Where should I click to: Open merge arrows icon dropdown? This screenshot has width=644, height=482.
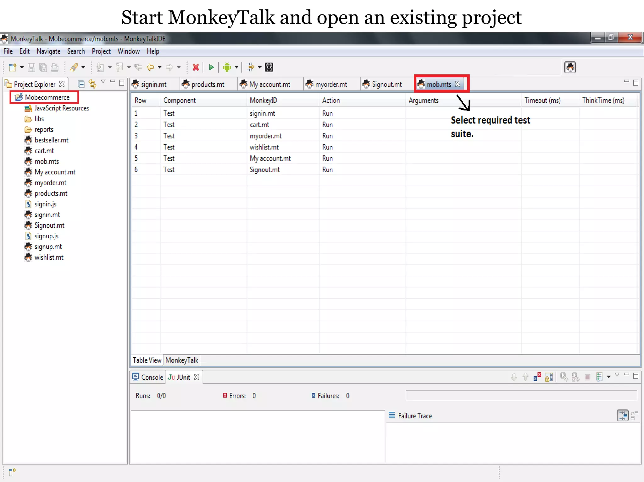pos(259,67)
